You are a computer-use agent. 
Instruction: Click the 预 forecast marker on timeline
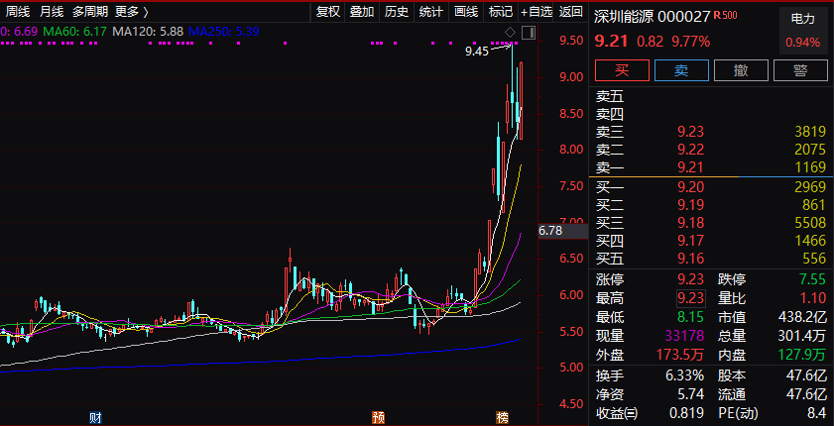point(378,418)
